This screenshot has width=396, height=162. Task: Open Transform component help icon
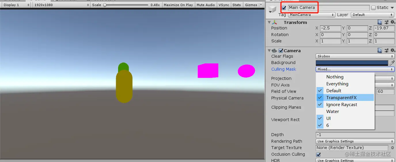(x=380, y=22)
